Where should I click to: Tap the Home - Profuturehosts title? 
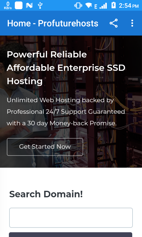click(x=53, y=23)
